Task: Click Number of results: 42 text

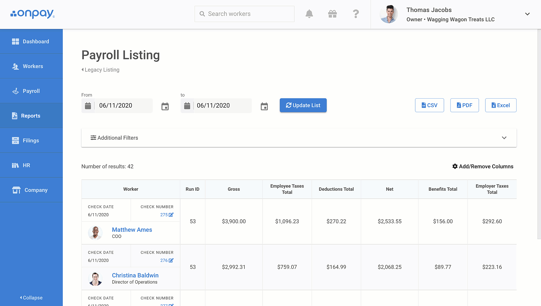Action: (x=107, y=167)
